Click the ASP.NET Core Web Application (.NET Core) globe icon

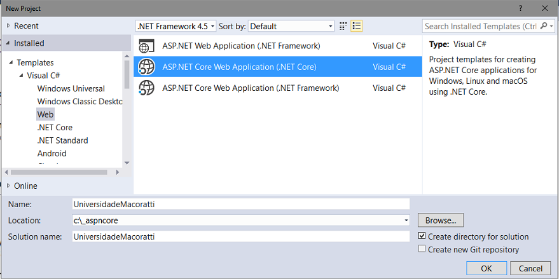click(146, 67)
